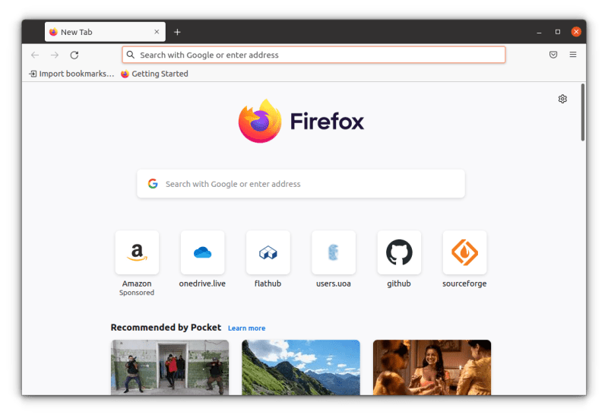
Task: Click the Sponsored label under Amazon
Action: 137,293
